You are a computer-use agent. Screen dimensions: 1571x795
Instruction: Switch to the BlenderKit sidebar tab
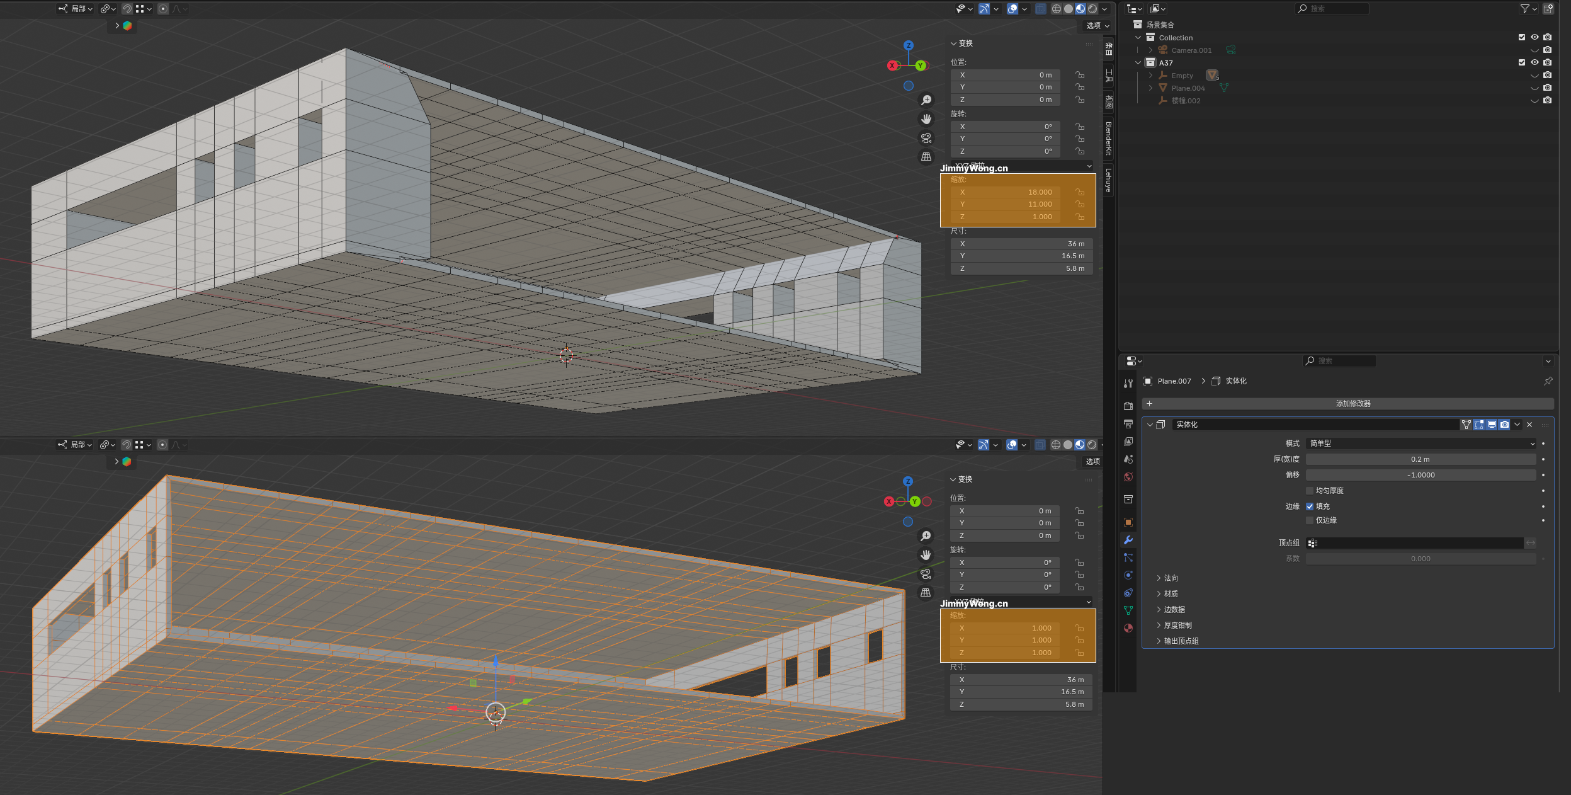coord(1108,139)
